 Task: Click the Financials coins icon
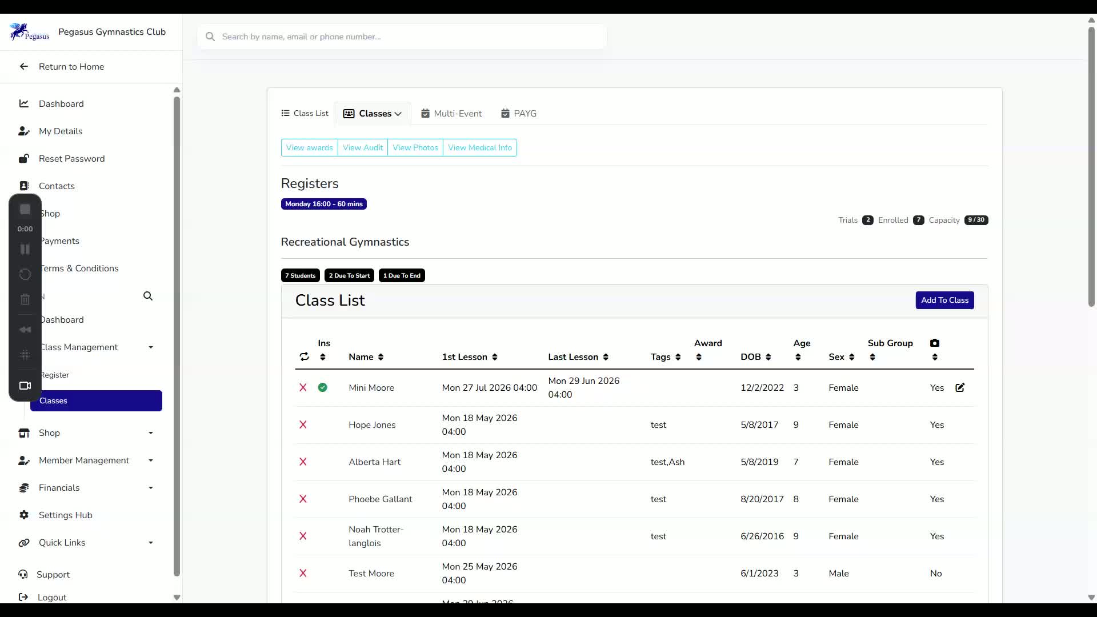24,488
